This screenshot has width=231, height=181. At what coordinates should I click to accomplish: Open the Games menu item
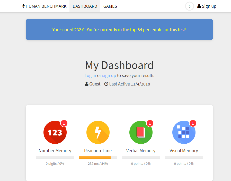110,6
